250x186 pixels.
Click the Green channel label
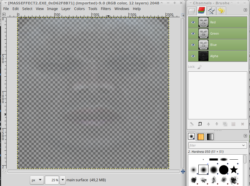coord(214,33)
